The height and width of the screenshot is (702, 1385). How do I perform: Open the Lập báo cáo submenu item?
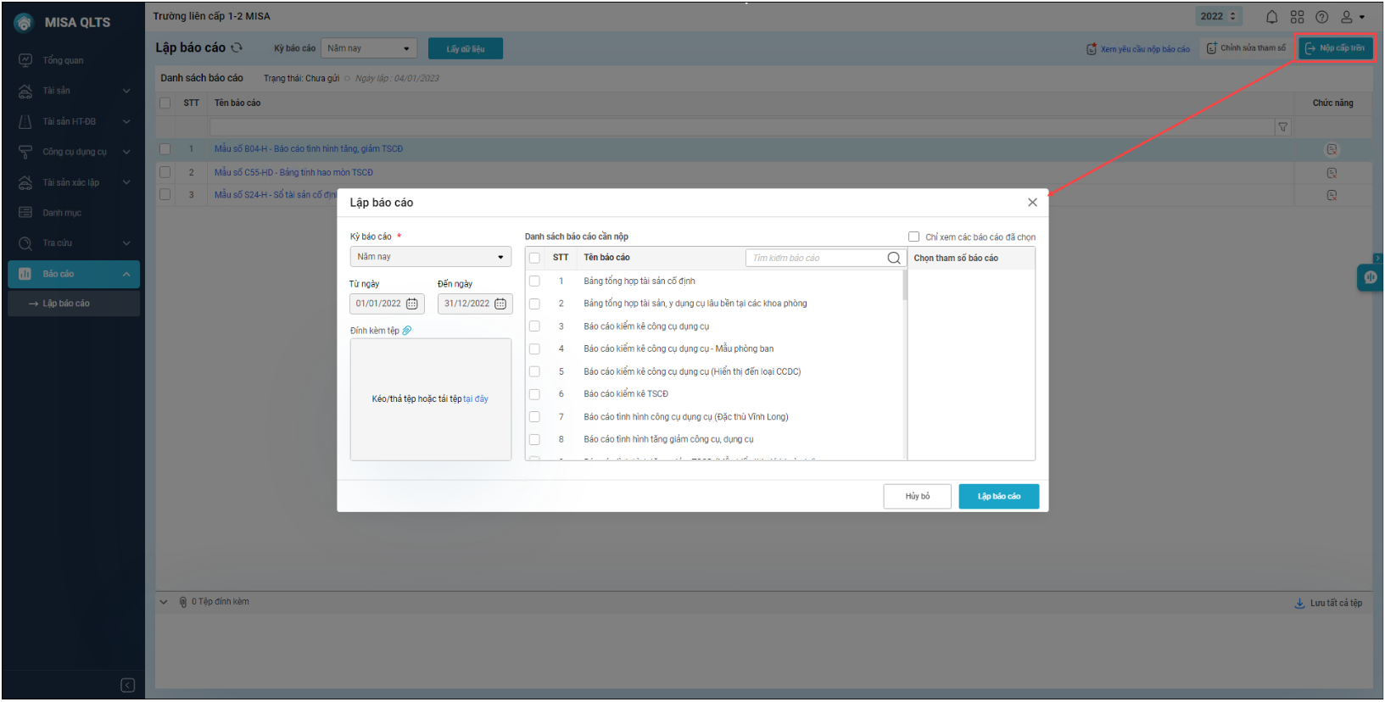74,304
